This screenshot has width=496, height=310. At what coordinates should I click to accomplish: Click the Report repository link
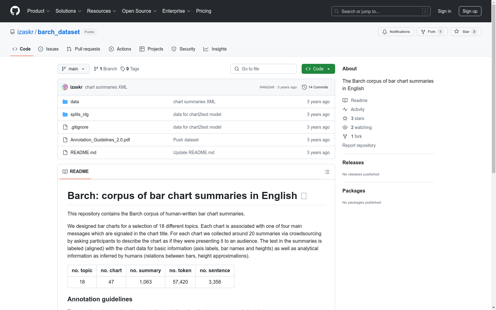359,145
